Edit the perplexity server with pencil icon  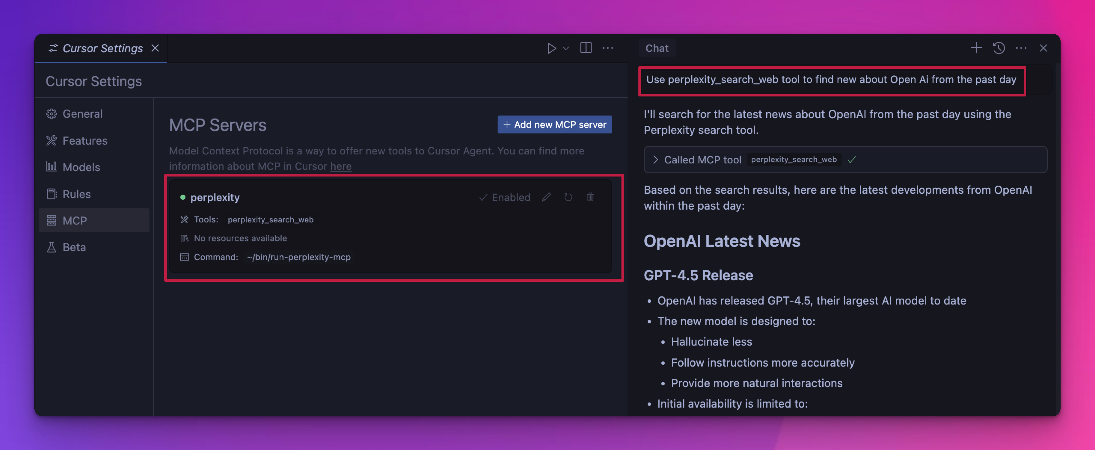(x=546, y=197)
